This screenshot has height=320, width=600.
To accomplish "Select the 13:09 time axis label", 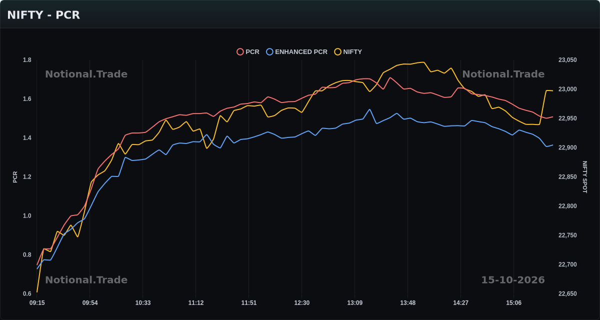I will 355,303.
